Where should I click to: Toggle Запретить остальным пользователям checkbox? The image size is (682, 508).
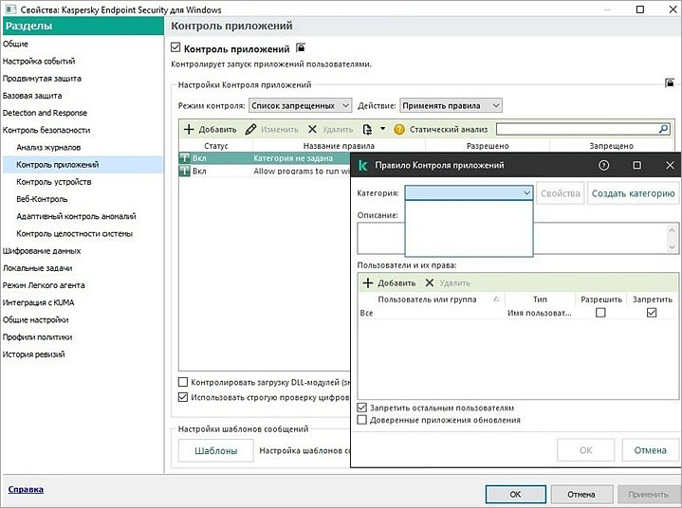(x=362, y=408)
